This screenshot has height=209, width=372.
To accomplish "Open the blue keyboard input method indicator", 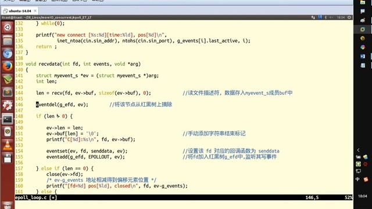I will pos(320,17).
